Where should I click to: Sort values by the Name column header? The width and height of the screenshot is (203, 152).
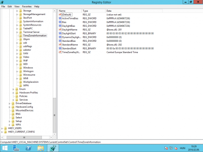pos(69,11)
